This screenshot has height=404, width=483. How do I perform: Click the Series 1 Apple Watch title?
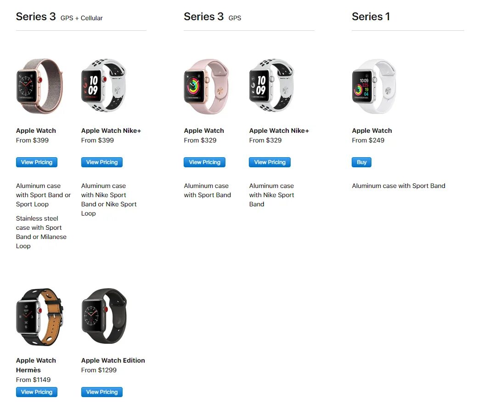372,131
